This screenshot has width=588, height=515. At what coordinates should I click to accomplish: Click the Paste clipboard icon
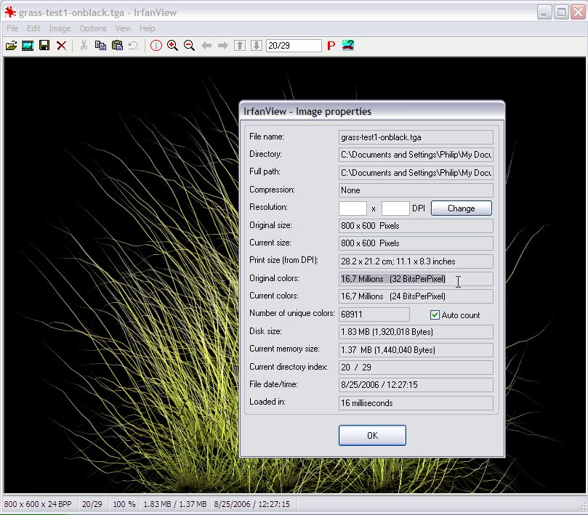[x=117, y=46]
